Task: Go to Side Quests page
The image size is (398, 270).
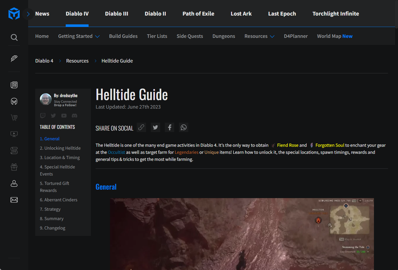Action: click(190, 36)
